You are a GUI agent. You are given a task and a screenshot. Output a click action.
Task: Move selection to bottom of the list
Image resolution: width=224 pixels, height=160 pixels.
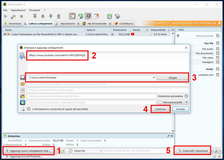click(59, 16)
